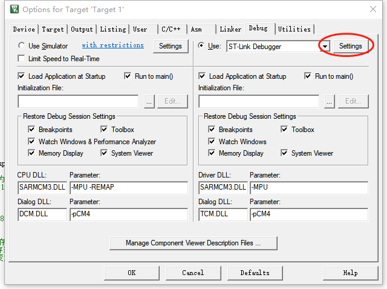Select the Debug tab

260,28
